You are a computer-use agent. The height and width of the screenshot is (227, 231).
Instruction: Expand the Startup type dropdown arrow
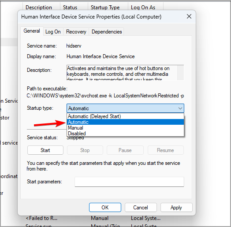pyautogui.click(x=180, y=108)
